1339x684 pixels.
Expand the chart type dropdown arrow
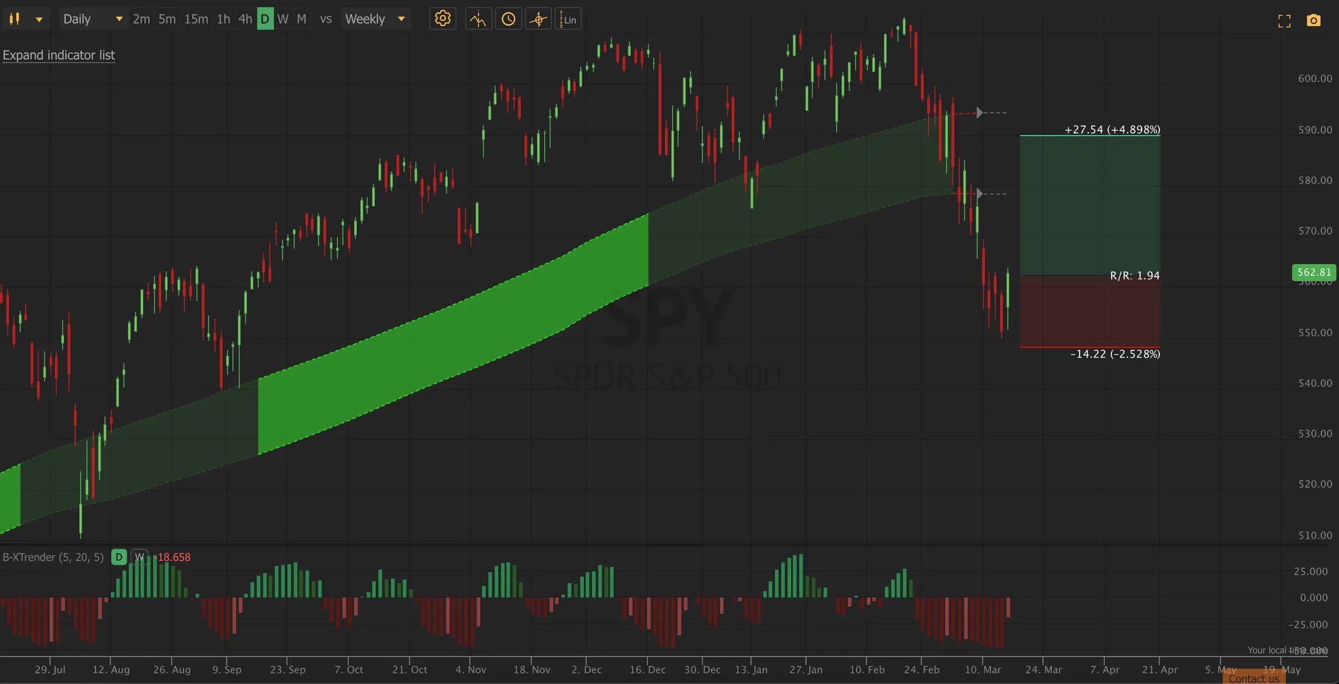point(39,20)
